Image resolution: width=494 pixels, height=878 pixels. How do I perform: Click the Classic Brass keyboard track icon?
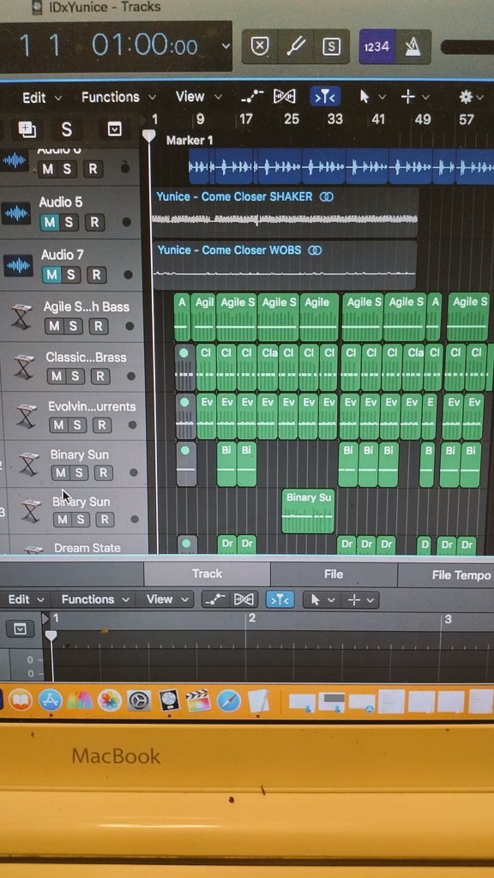[x=24, y=367]
